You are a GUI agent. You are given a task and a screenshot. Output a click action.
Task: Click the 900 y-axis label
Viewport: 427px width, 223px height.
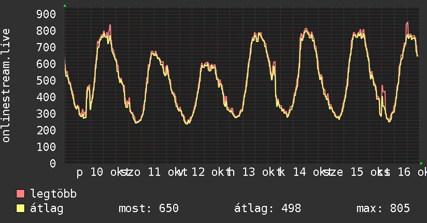coord(46,14)
